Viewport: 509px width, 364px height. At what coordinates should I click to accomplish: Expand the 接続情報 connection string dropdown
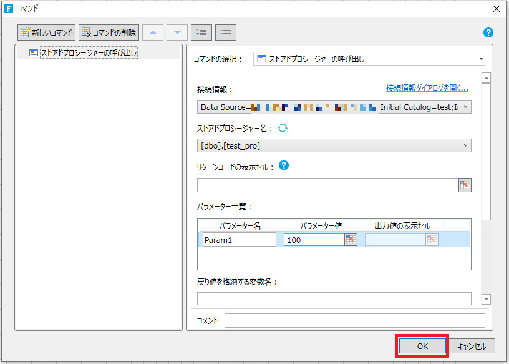pyautogui.click(x=465, y=107)
